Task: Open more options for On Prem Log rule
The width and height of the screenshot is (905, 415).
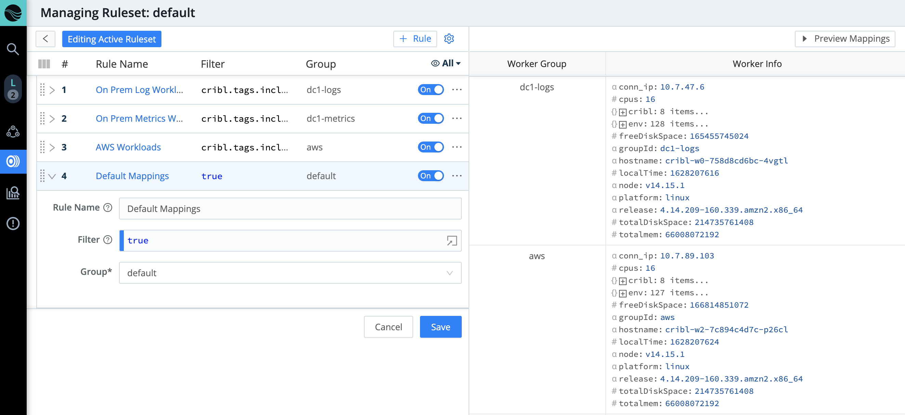Action: coord(457,90)
